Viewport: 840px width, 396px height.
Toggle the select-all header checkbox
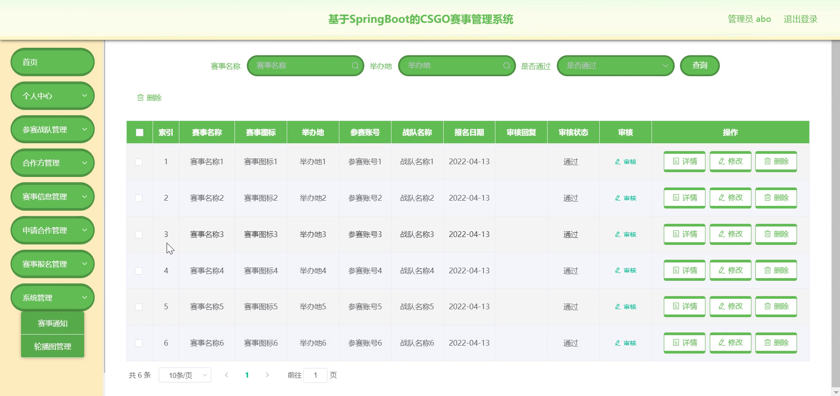(139, 132)
